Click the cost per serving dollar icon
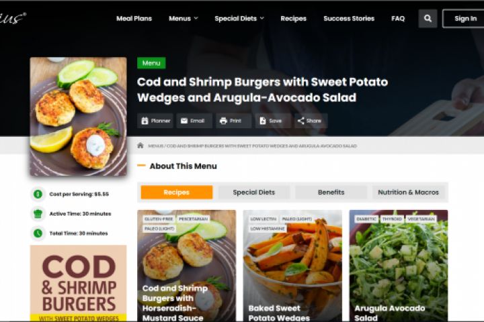Screen dimensions: 484x322 coord(38,194)
